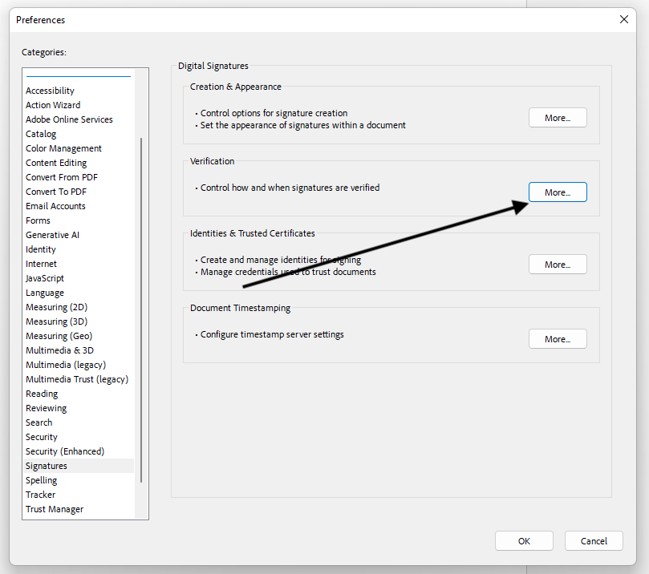Viewport: 649px width, 574px height.
Task: Select Color Management category
Action: pyautogui.click(x=63, y=148)
